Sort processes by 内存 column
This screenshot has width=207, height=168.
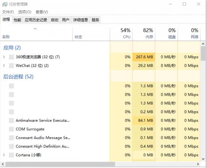pyautogui.click(x=144, y=34)
